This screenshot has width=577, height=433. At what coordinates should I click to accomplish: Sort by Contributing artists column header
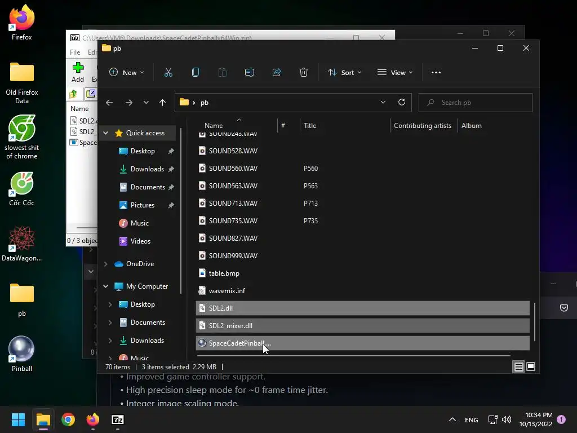point(423,126)
